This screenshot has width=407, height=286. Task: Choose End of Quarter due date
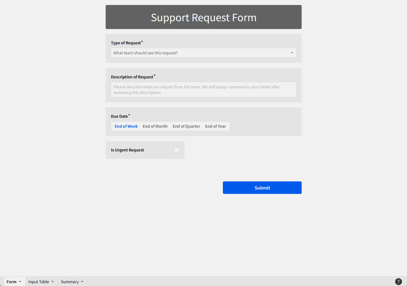tap(186, 126)
